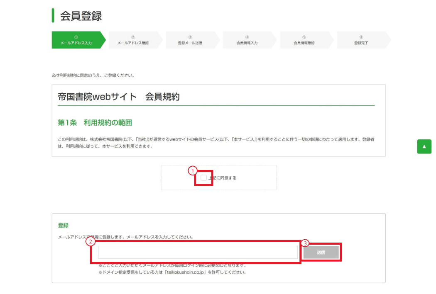Click the green 登録 section heading
Screen dimensions: 436x294
click(x=63, y=226)
